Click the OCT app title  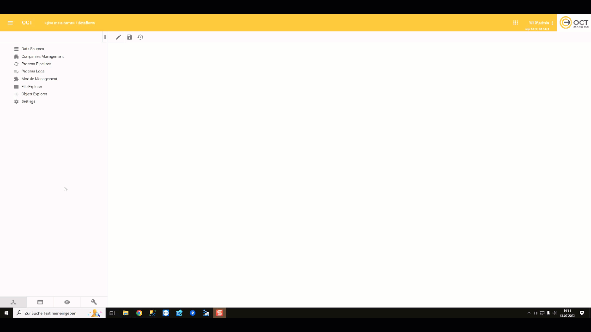[x=27, y=23]
